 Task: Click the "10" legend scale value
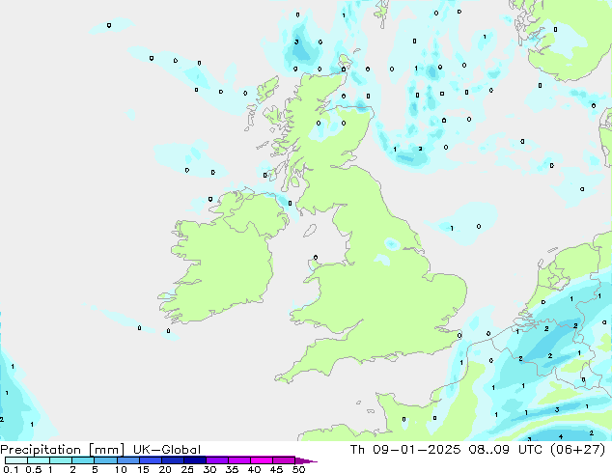(121, 469)
